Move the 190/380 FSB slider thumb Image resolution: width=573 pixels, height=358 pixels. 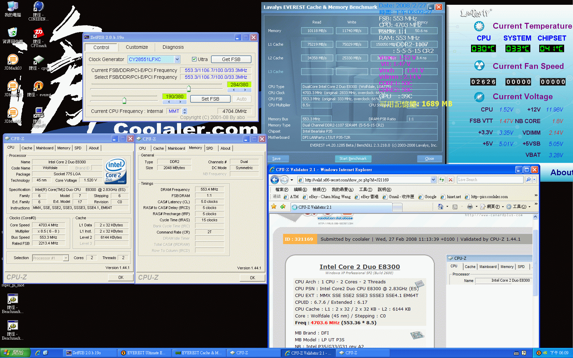tap(124, 100)
